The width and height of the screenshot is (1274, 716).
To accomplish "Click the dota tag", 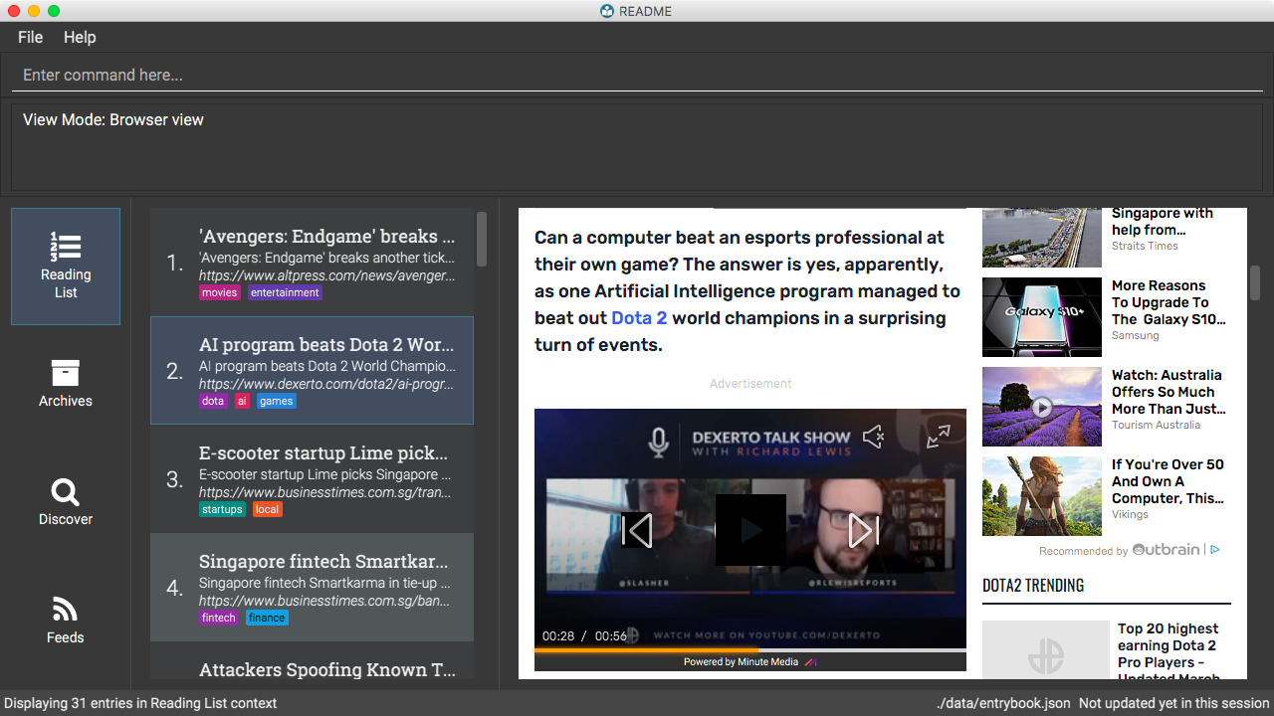I will (x=213, y=401).
